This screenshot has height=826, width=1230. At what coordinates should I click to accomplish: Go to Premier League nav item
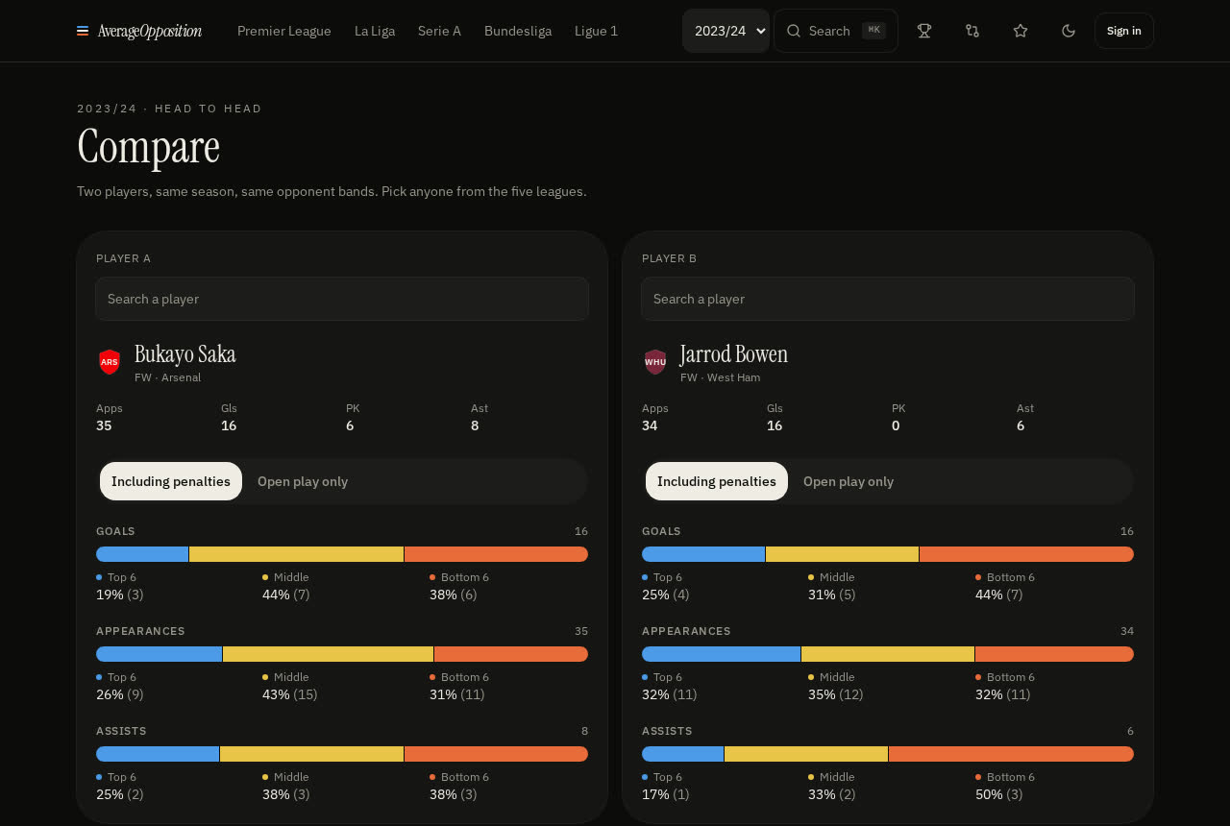pyautogui.click(x=284, y=31)
